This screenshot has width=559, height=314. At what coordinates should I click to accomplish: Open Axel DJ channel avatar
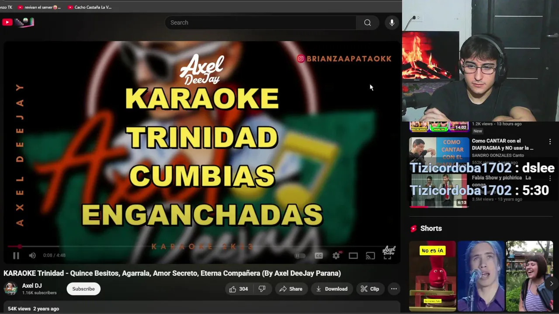tap(10, 289)
